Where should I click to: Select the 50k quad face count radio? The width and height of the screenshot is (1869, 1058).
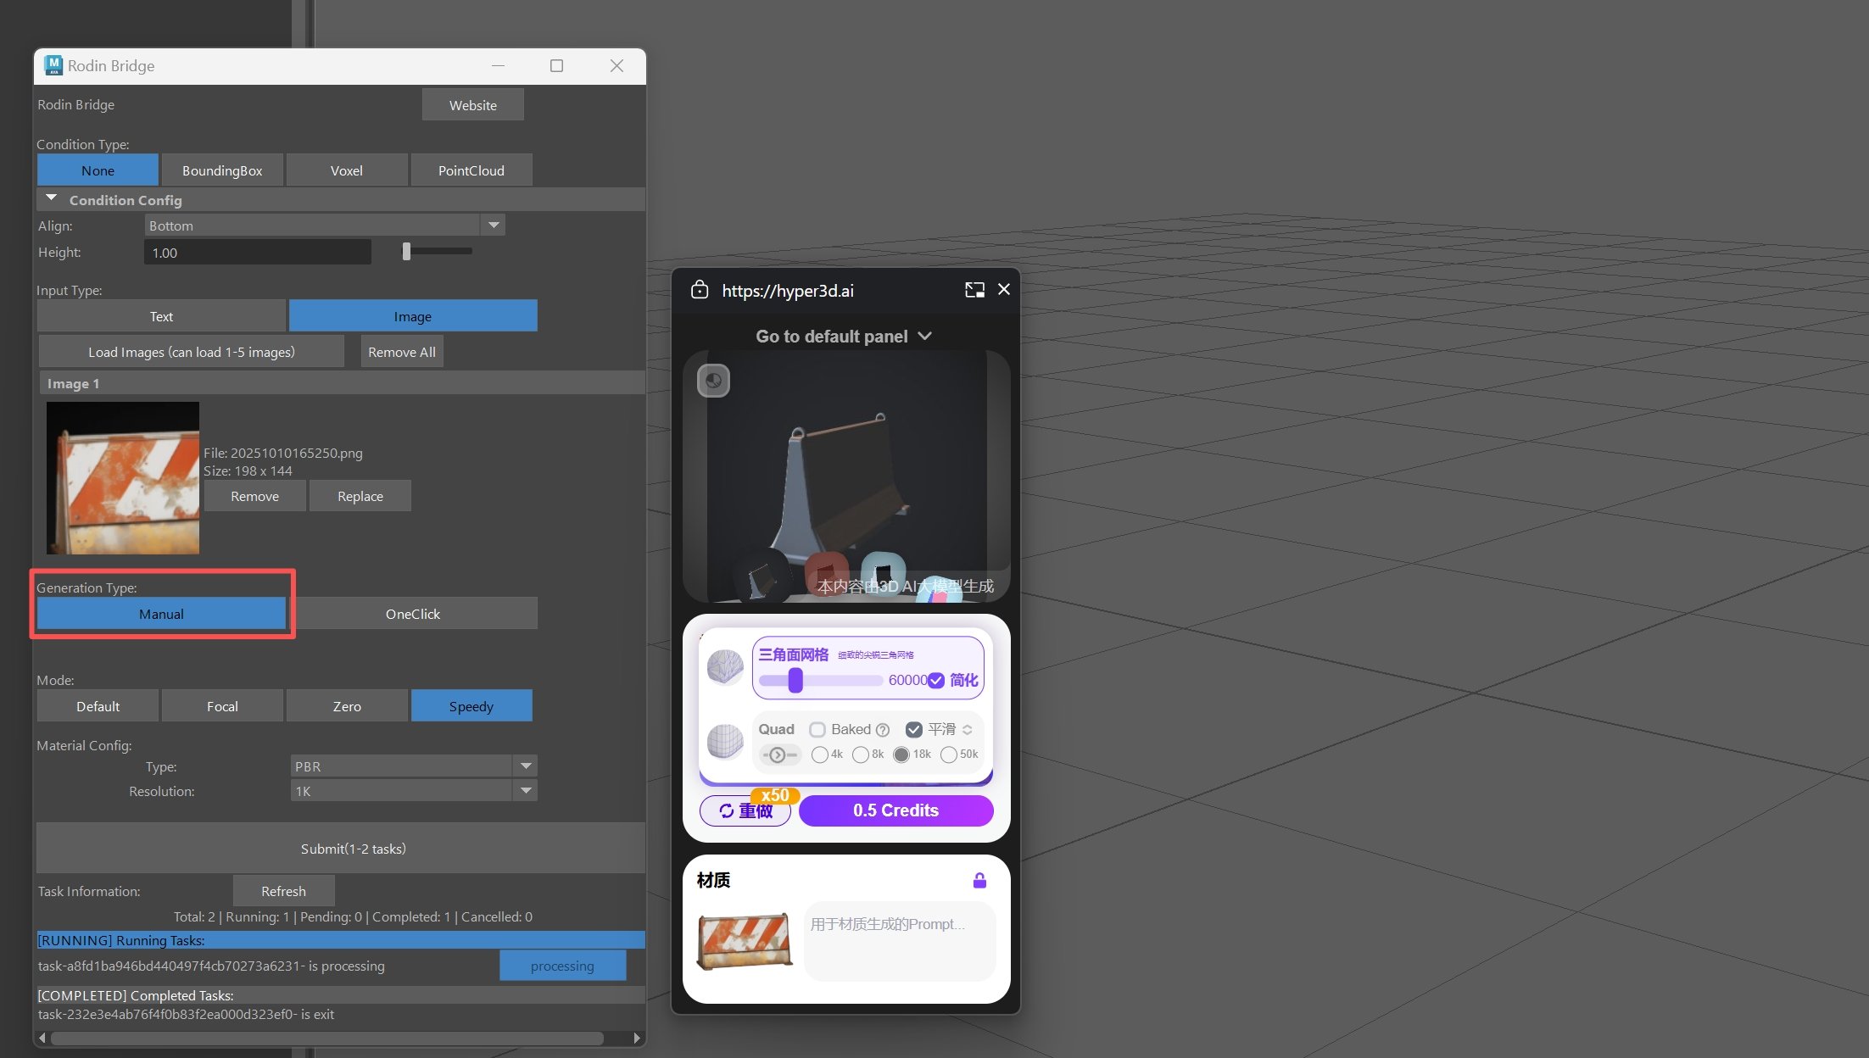949,755
